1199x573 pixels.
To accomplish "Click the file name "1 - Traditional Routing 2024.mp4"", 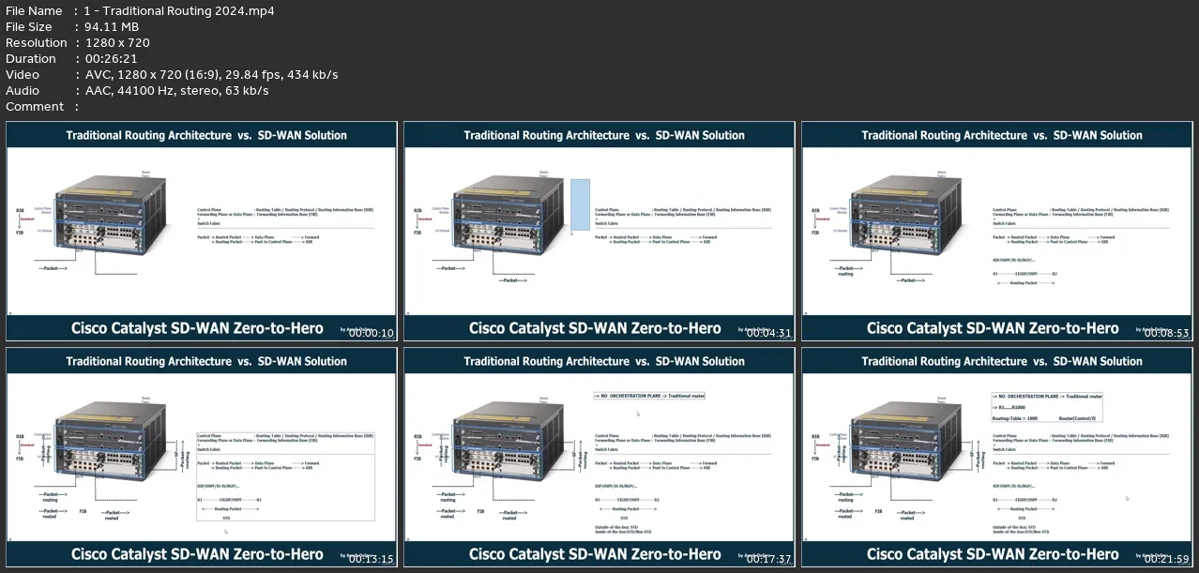I will pos(179,10).
